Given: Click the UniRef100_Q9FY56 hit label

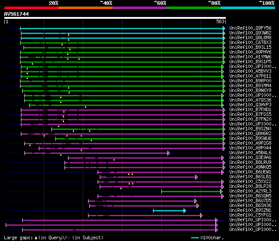Looking at the screenshot, I should (x=250, y=28).
